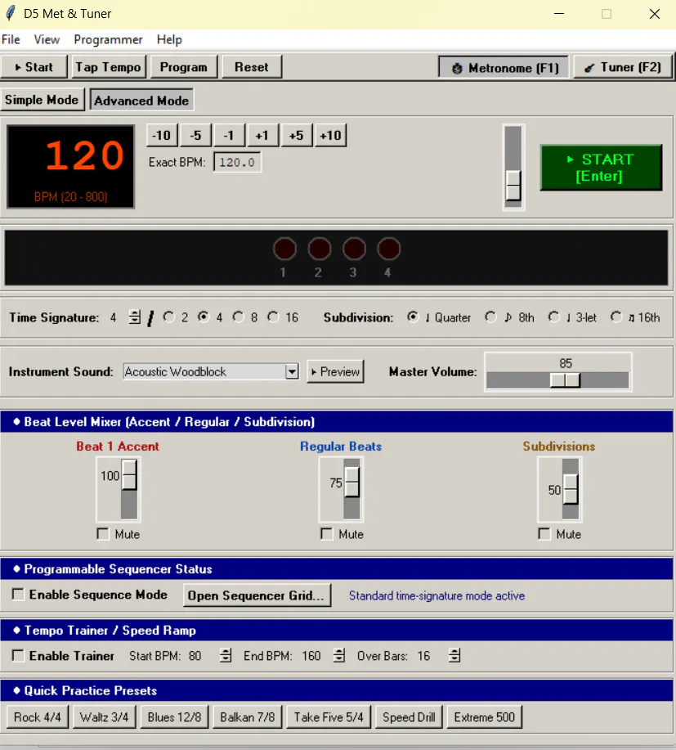This screenshot has height=750, width=676.
Task: Enable the Tempo Trainer checkbox
Action: click(x=18, y=655)
